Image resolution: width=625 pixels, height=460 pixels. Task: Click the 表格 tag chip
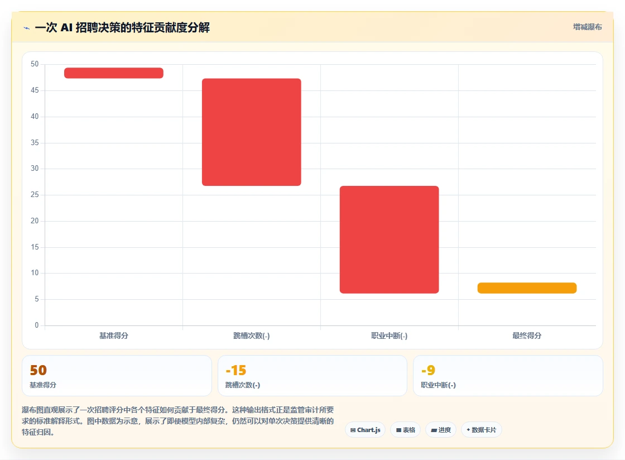405,430
